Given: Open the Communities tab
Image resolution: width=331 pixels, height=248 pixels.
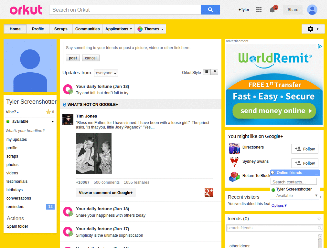Looking at the screenshot, I should pos(87,29).
